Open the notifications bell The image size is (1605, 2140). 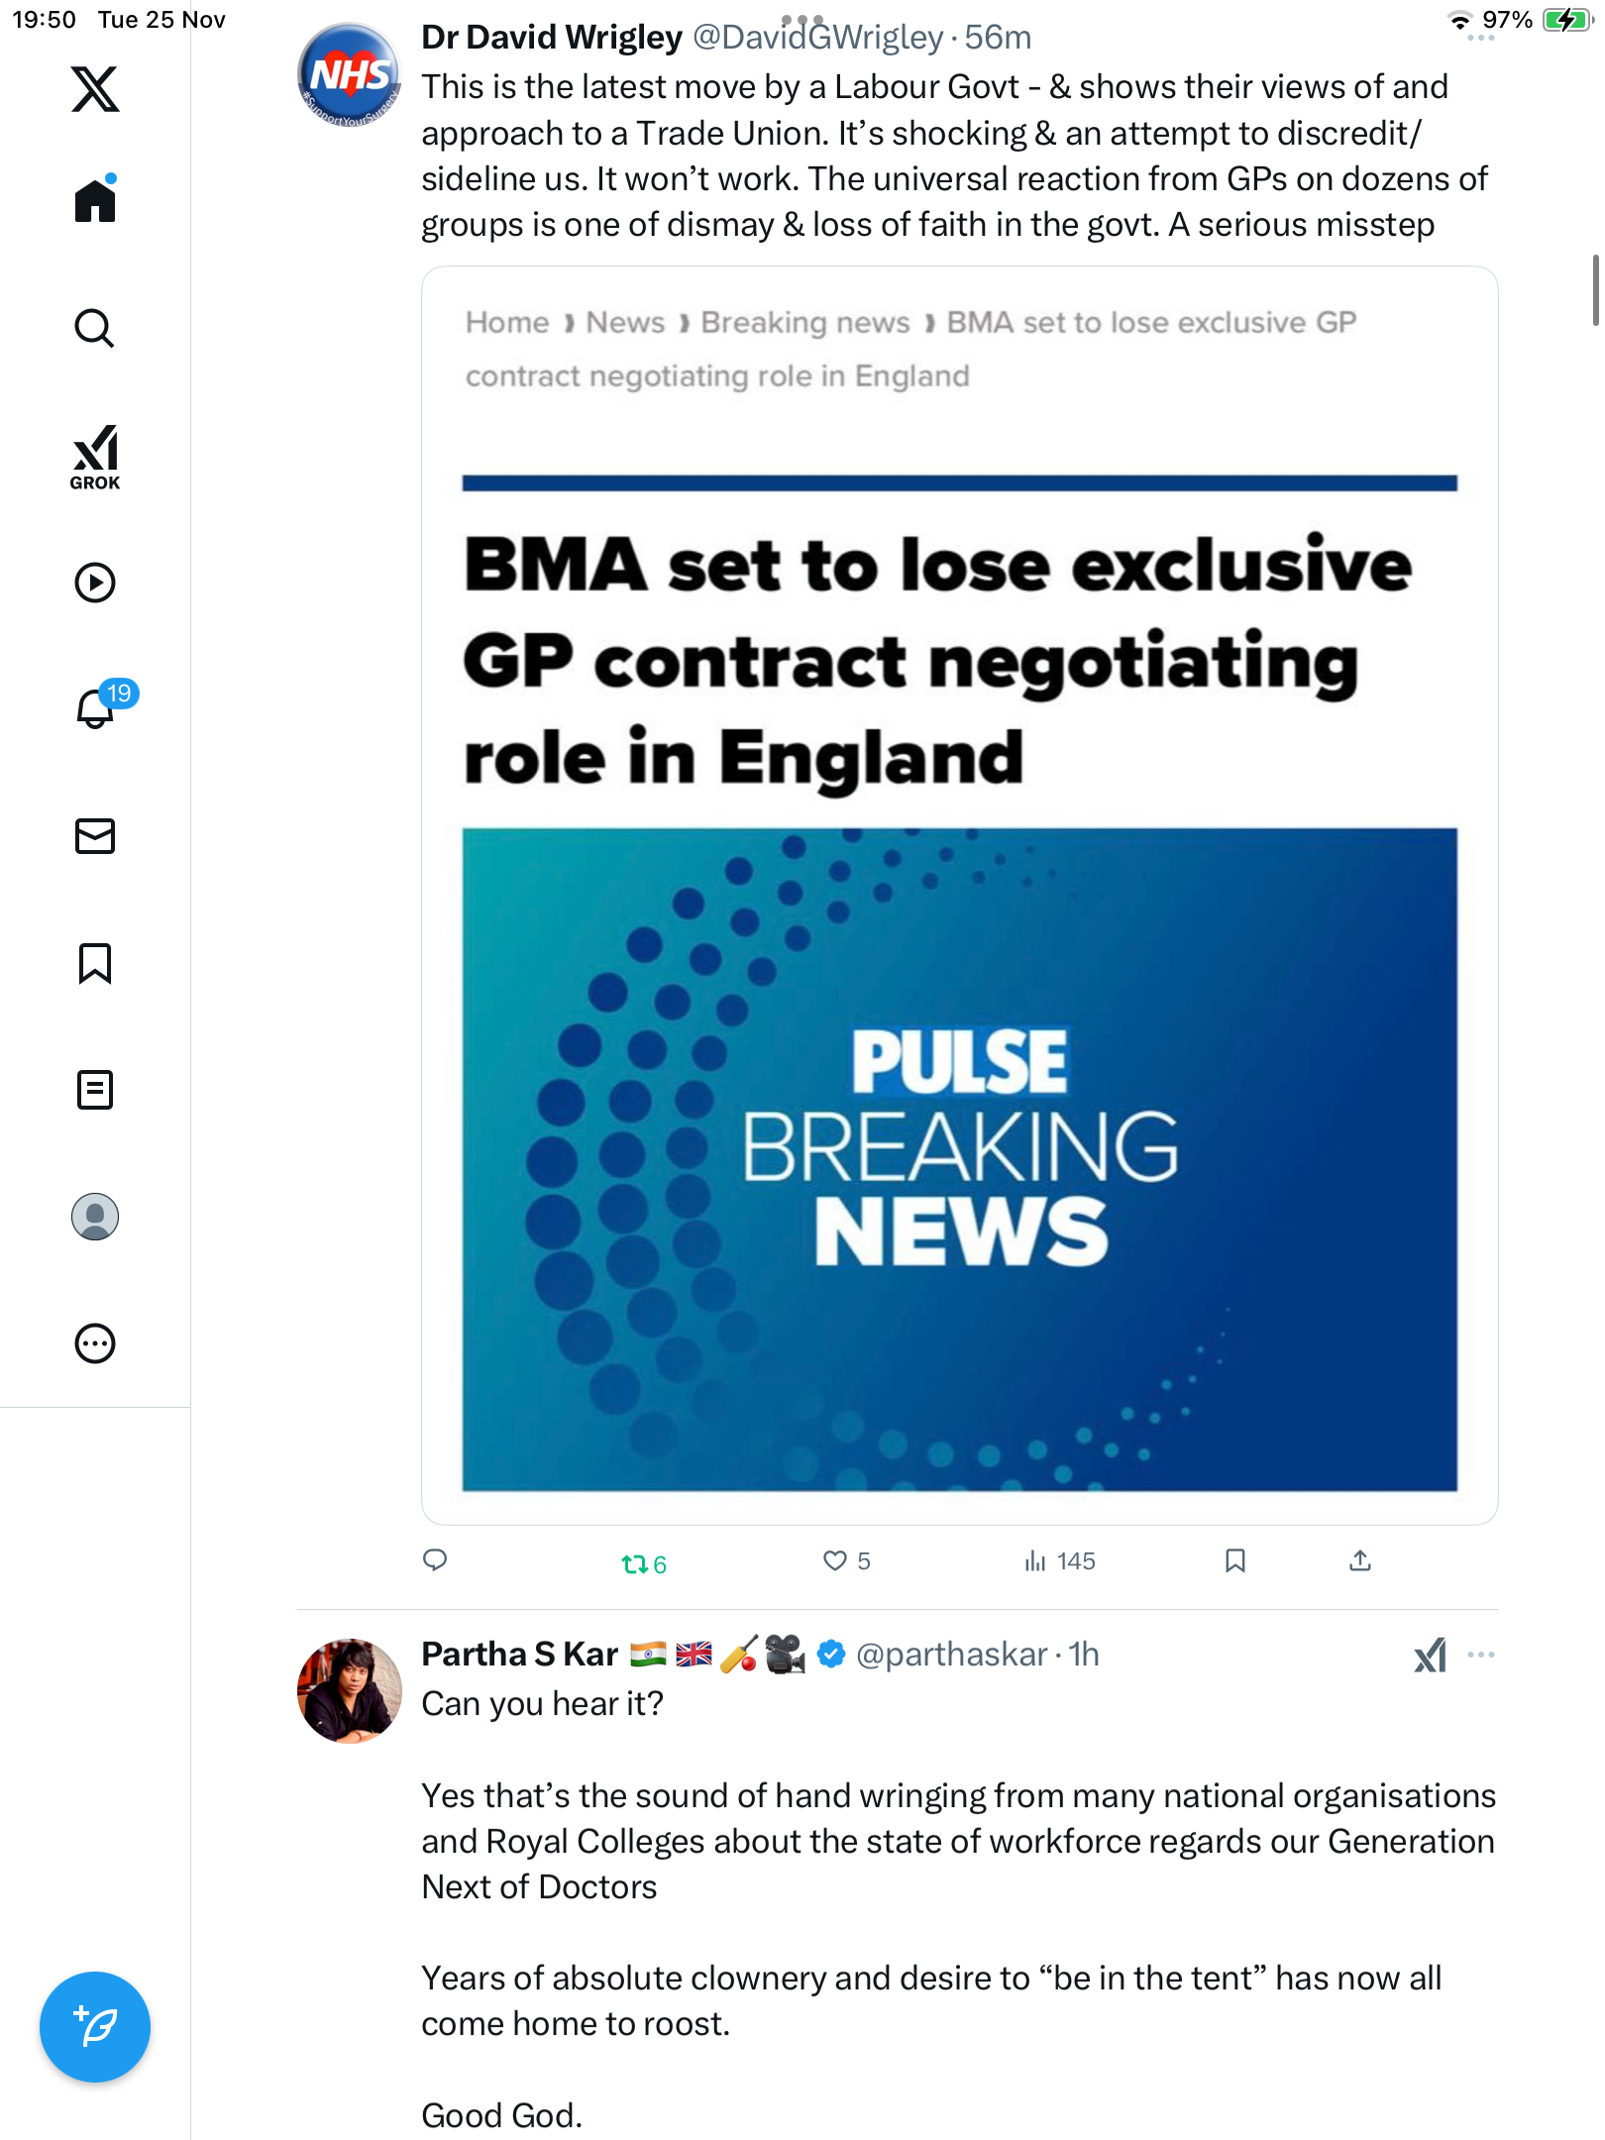pos(96,708)
